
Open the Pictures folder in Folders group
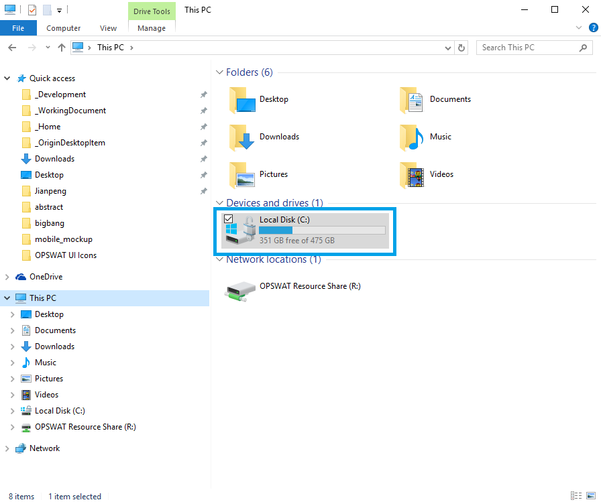click(259, 175)
